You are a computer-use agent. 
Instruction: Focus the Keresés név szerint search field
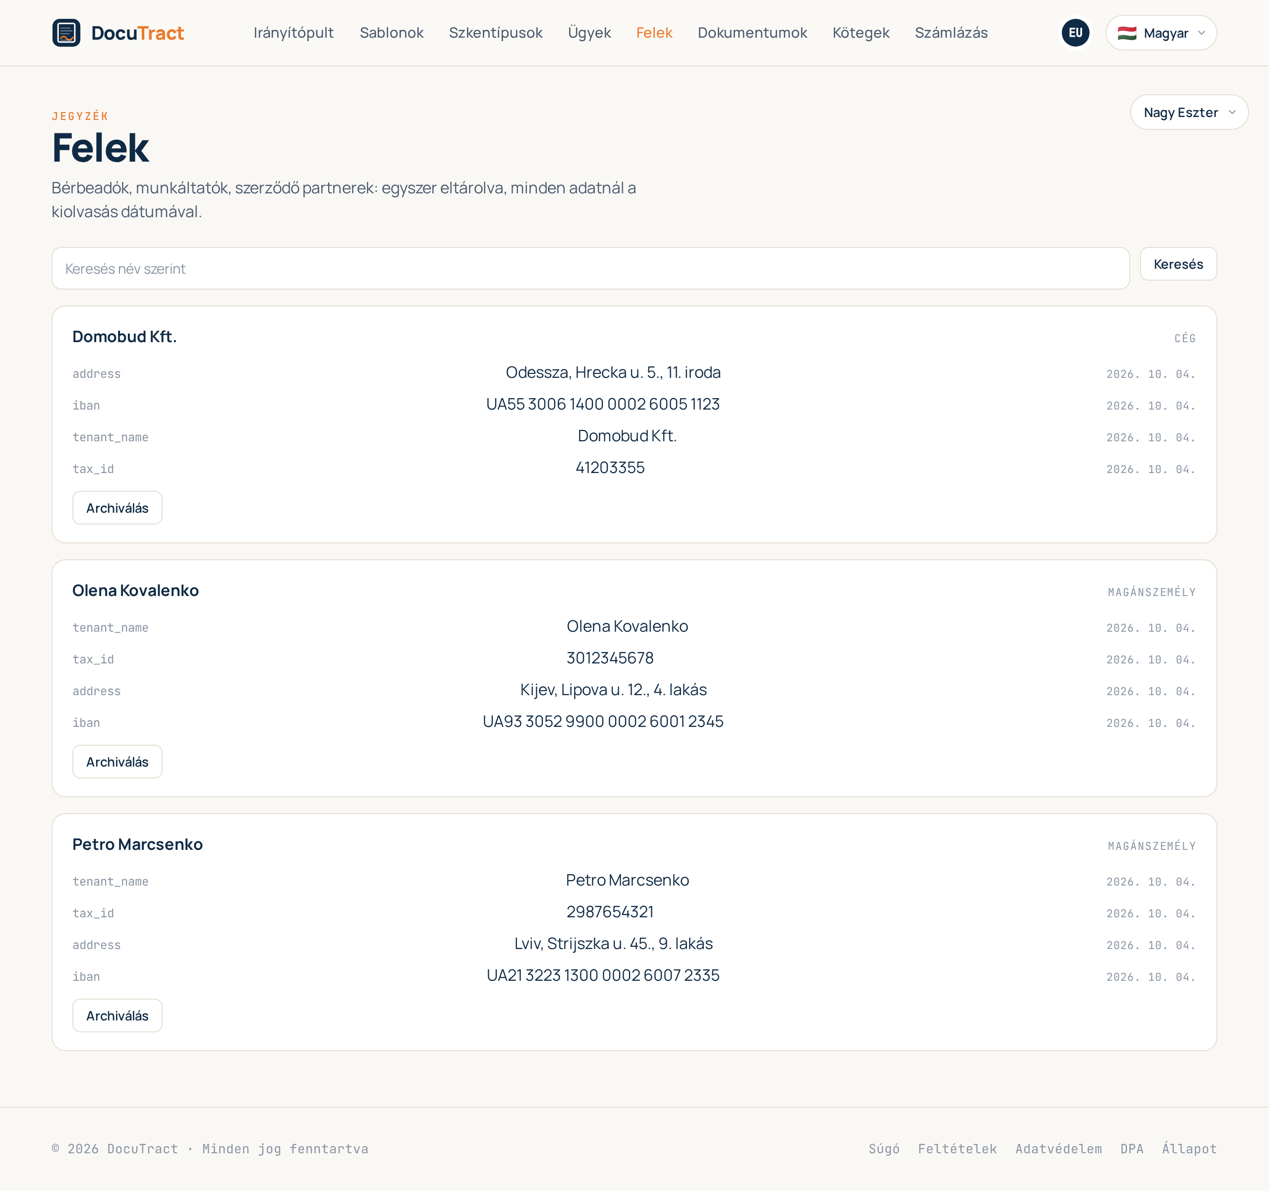590,268
